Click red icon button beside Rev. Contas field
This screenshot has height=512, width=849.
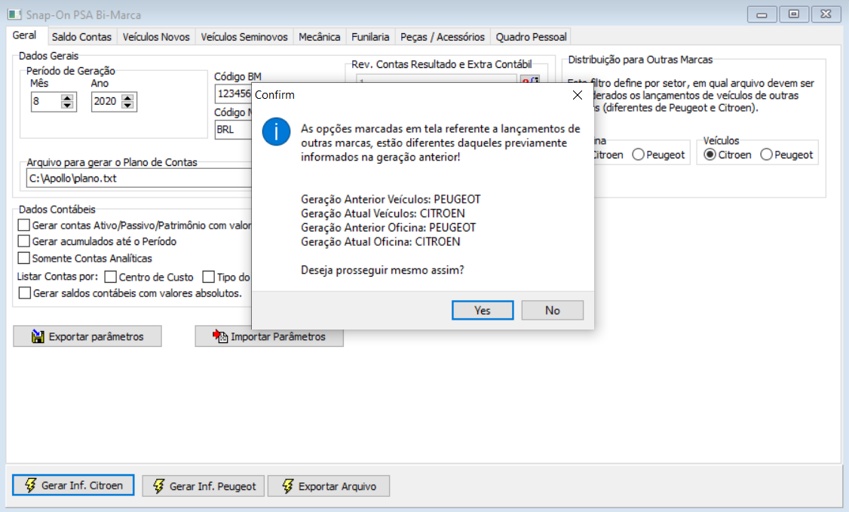coord(530,80)
